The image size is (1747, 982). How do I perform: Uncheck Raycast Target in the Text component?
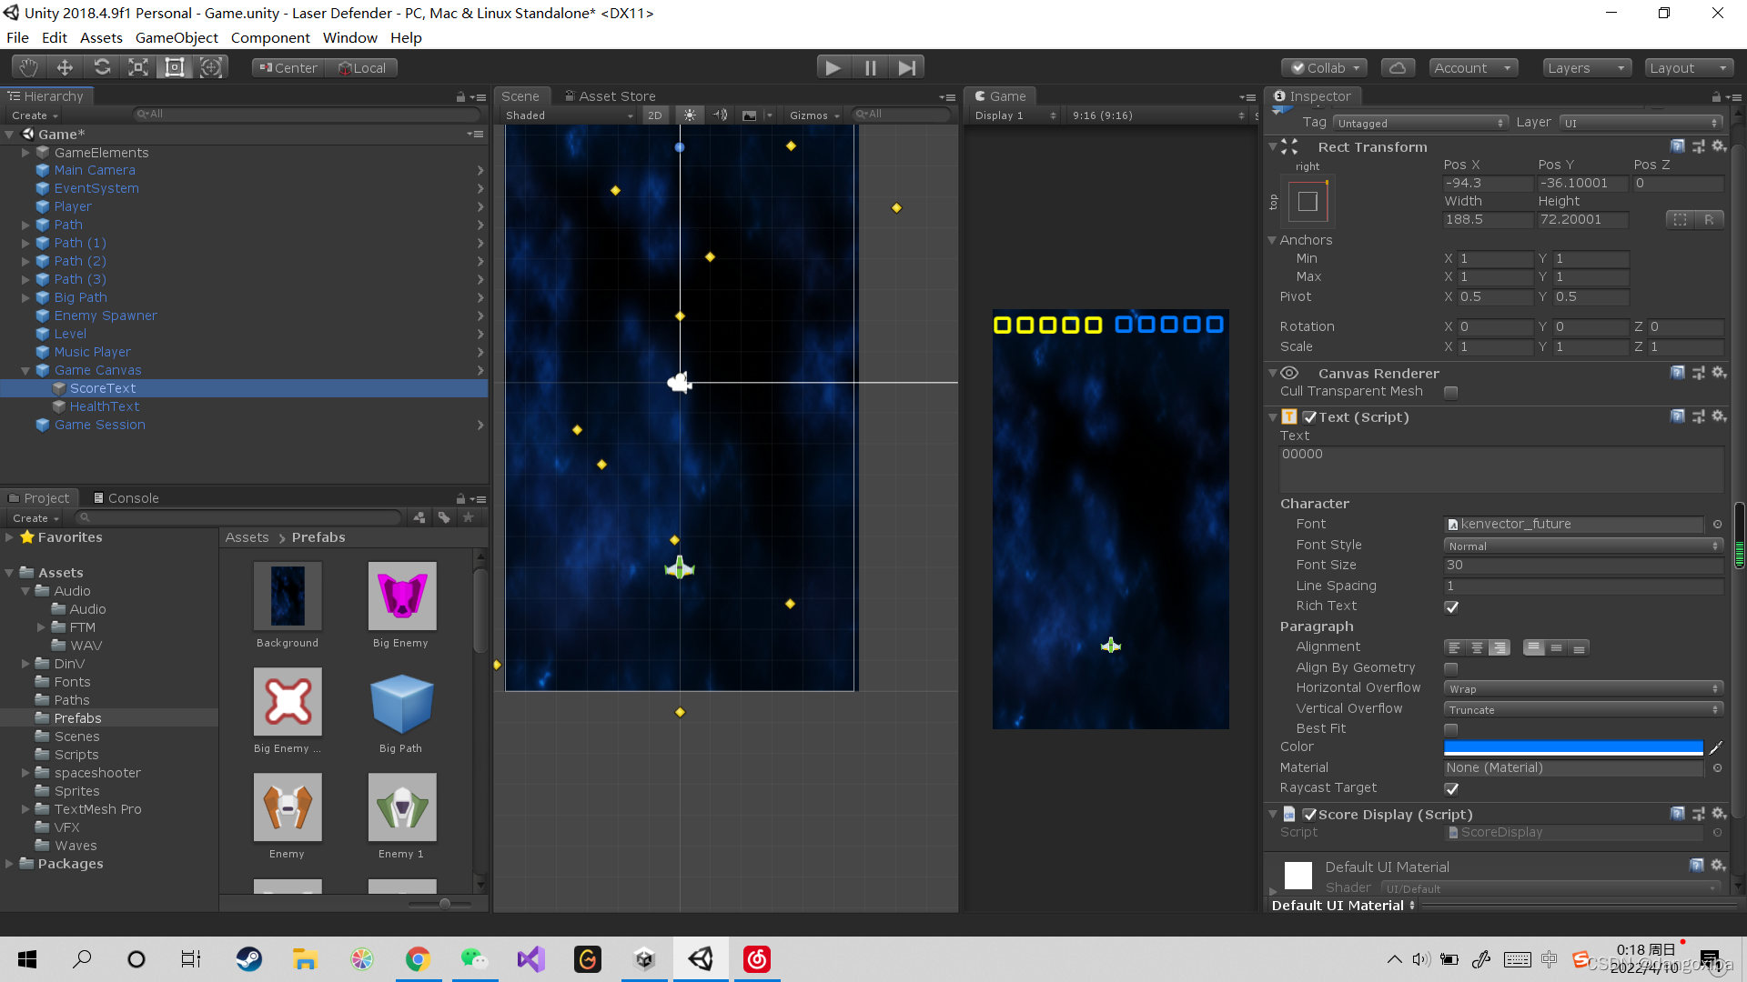click(x=1451, y=789)
